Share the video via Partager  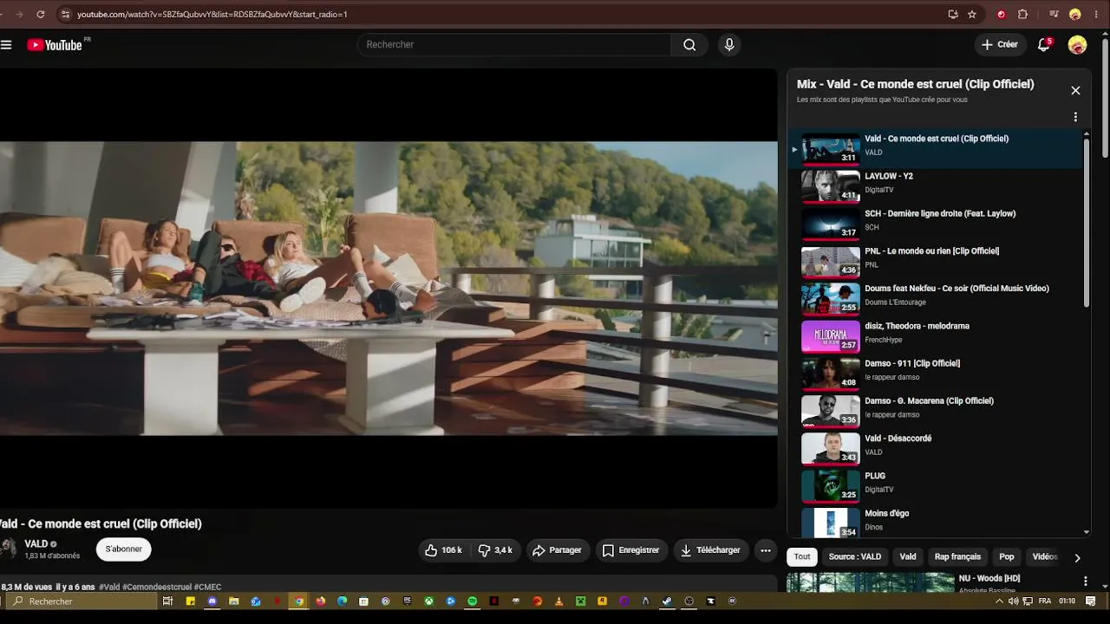click(x=557, y=550)
